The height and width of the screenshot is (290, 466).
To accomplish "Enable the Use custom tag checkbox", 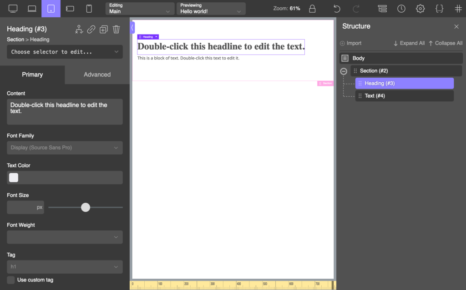I will coord(11,280).
